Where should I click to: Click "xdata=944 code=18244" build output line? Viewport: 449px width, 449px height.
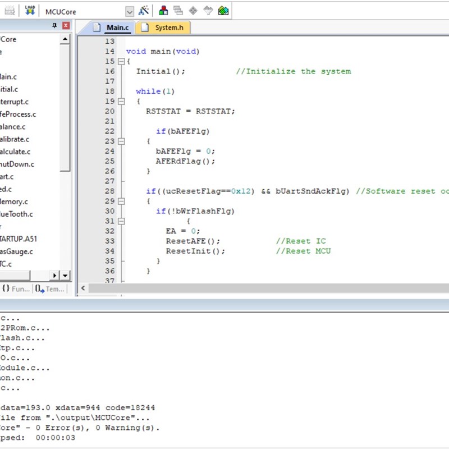coord(105,408)
